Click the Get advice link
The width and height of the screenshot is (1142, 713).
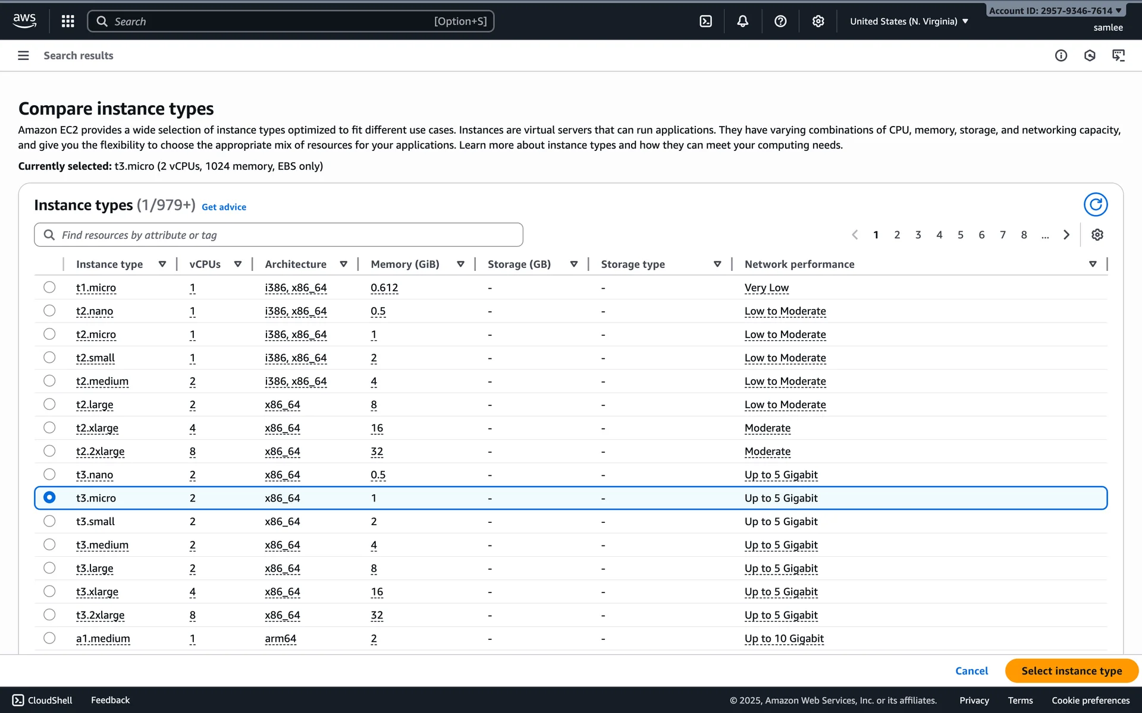click(224, 207)
